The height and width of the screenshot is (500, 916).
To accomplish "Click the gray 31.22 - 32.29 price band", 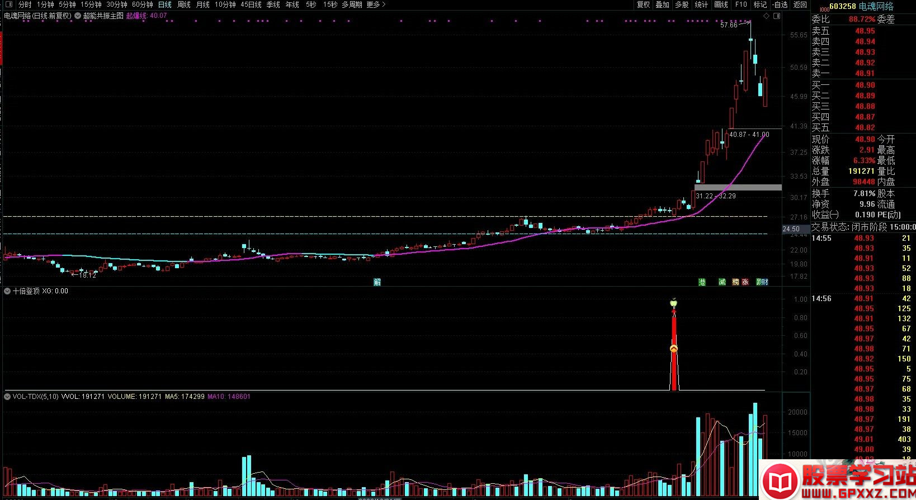I will point(738,188).
